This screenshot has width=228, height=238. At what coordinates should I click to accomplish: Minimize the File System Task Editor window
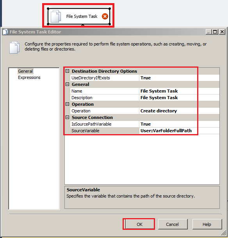pyautogui.click(x=208, y=32)
